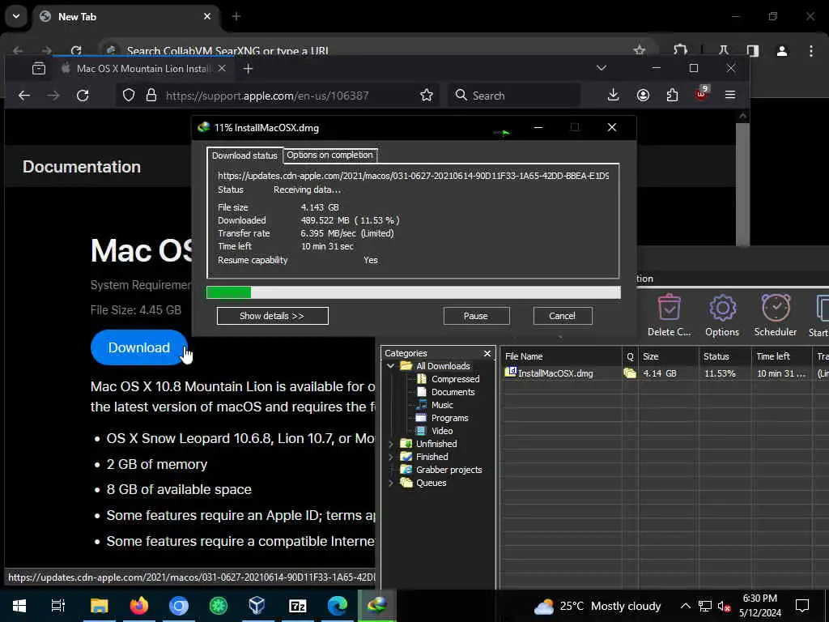Cancel the InstallMacOSX.dmg download

[x=562, y=316]
